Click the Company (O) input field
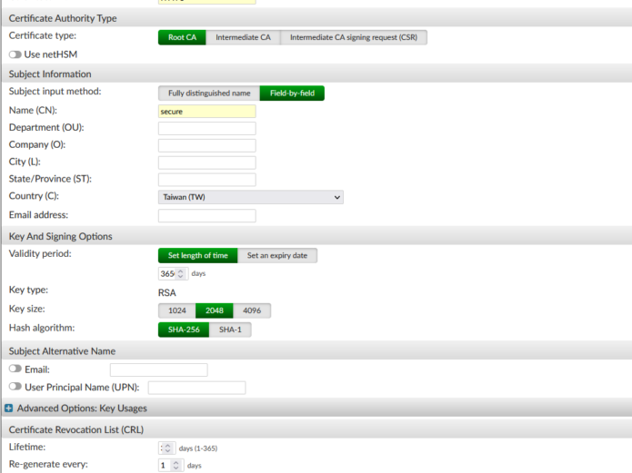This screenshot has height=473, width=632. [x=206, y=145]
